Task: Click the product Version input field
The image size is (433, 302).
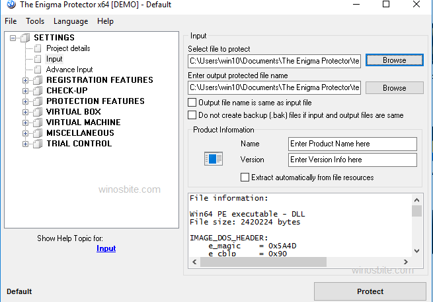Action: tap(352, 160)
